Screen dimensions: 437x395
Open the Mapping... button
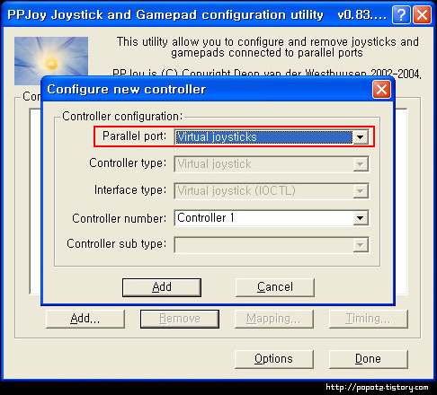(x=274, y=319)
